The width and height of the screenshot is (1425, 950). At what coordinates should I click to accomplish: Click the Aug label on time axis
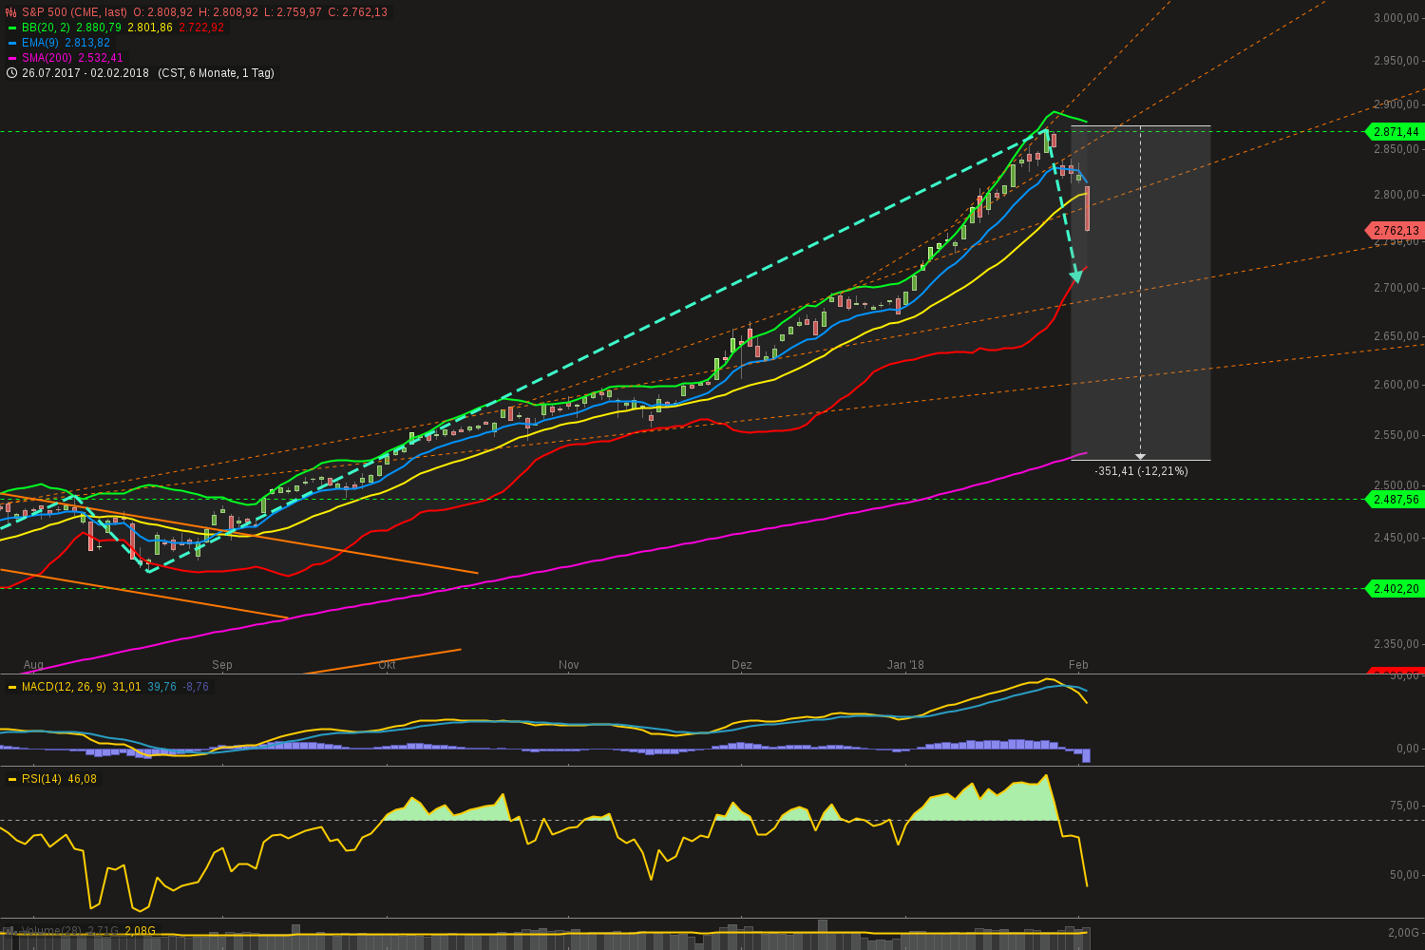click(33, 665)
